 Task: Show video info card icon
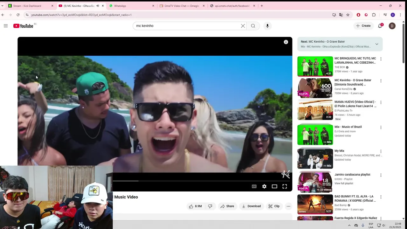coord(286,42)
